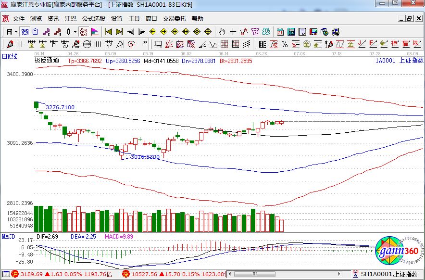Click the 极反通道 indicator name
The width and height of the screenshot is (425, 280).
[47, 61]
